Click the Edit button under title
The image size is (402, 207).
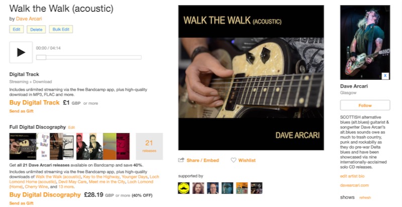click(x=17, y=29)
